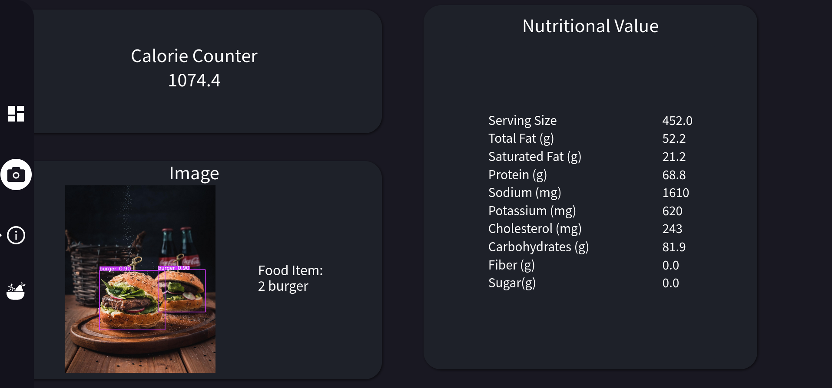Screen dimensions: 832x388
Task: Select the Sugar(g) row label
Action: point(512,283)
